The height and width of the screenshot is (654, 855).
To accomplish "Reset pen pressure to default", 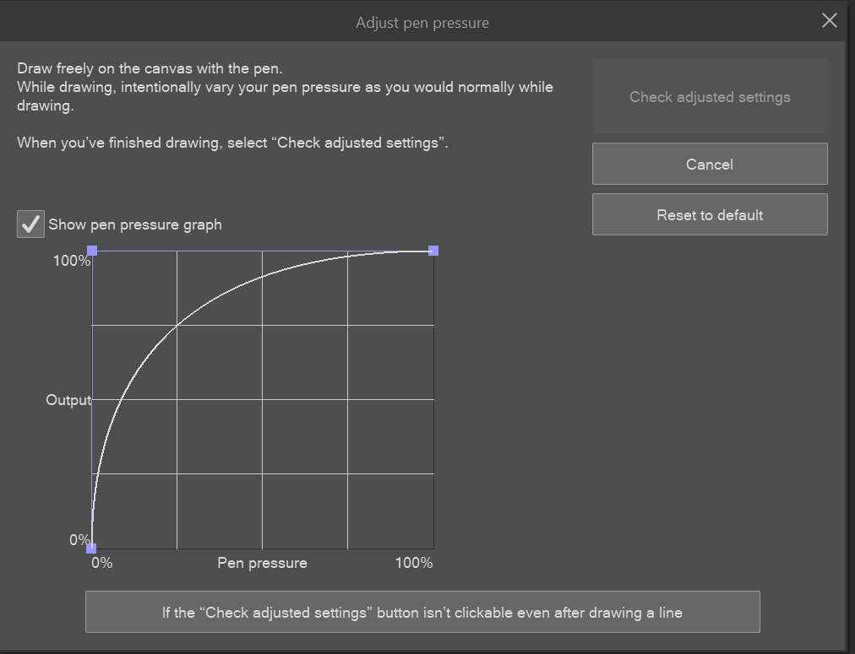I will pos(710,214).
